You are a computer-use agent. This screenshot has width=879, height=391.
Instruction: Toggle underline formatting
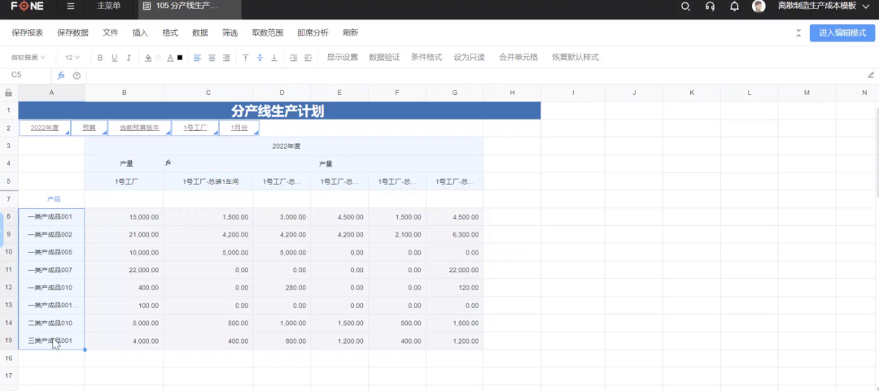[x=115, y=58]
